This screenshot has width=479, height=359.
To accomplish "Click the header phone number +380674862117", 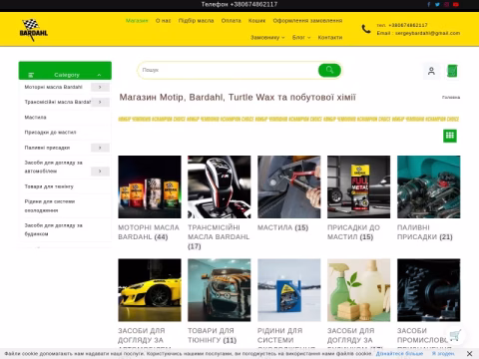I will [408, 25].
